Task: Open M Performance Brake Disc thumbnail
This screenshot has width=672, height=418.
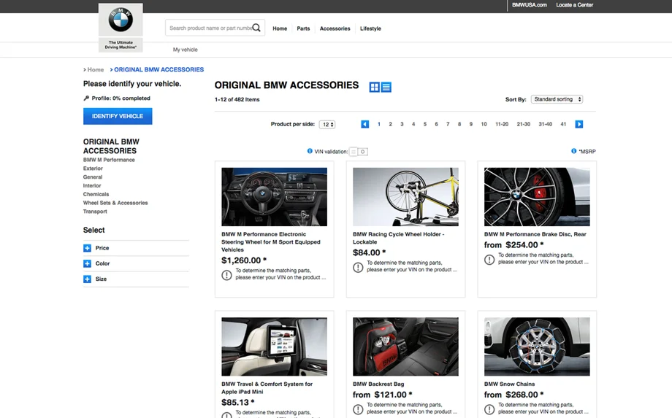Action: coord(537,197)
